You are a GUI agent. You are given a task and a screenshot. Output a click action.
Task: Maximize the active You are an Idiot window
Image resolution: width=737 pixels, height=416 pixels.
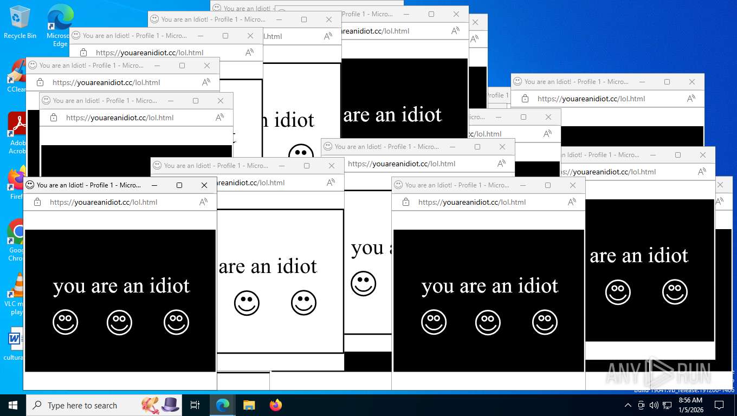179,185
